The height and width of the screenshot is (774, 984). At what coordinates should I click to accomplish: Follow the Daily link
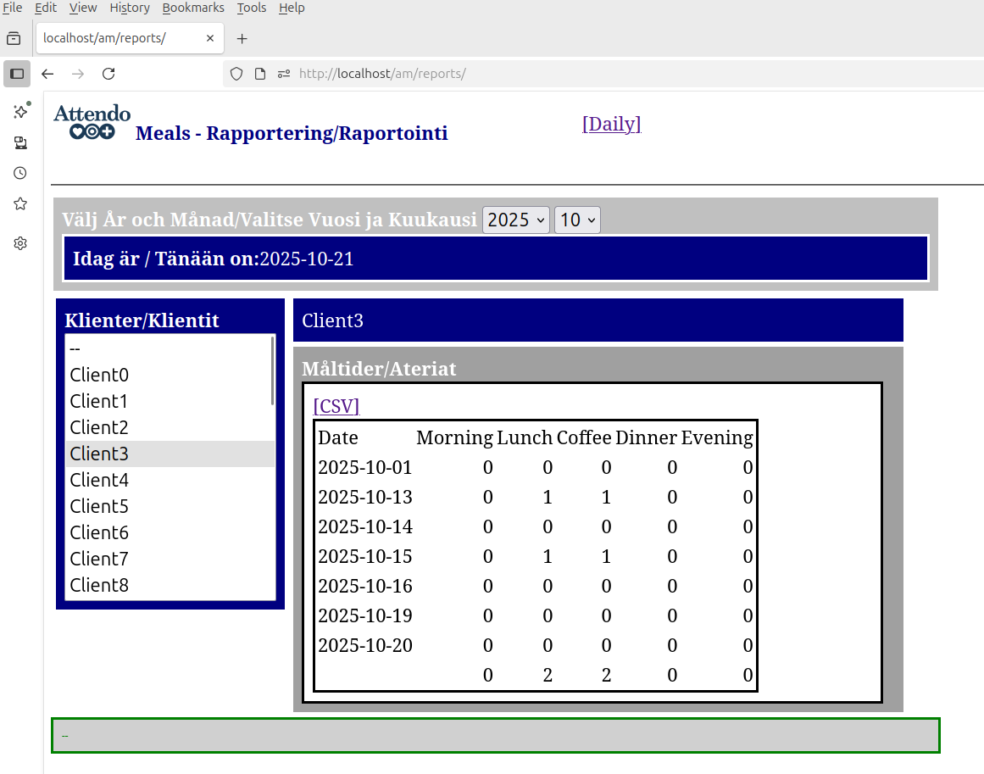click(611, 124)
